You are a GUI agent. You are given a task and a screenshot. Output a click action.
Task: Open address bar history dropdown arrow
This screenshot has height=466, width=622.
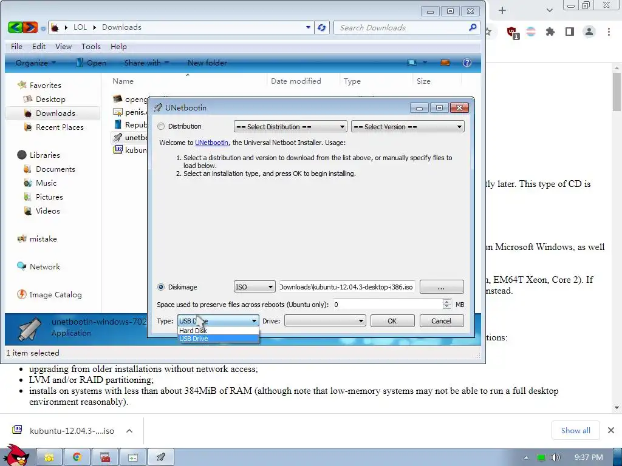tap(308, 27)
